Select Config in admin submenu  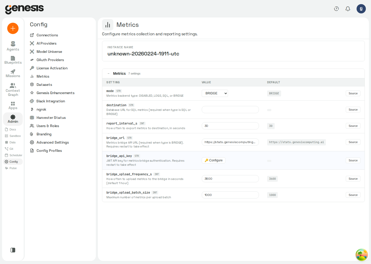[13, 162]
